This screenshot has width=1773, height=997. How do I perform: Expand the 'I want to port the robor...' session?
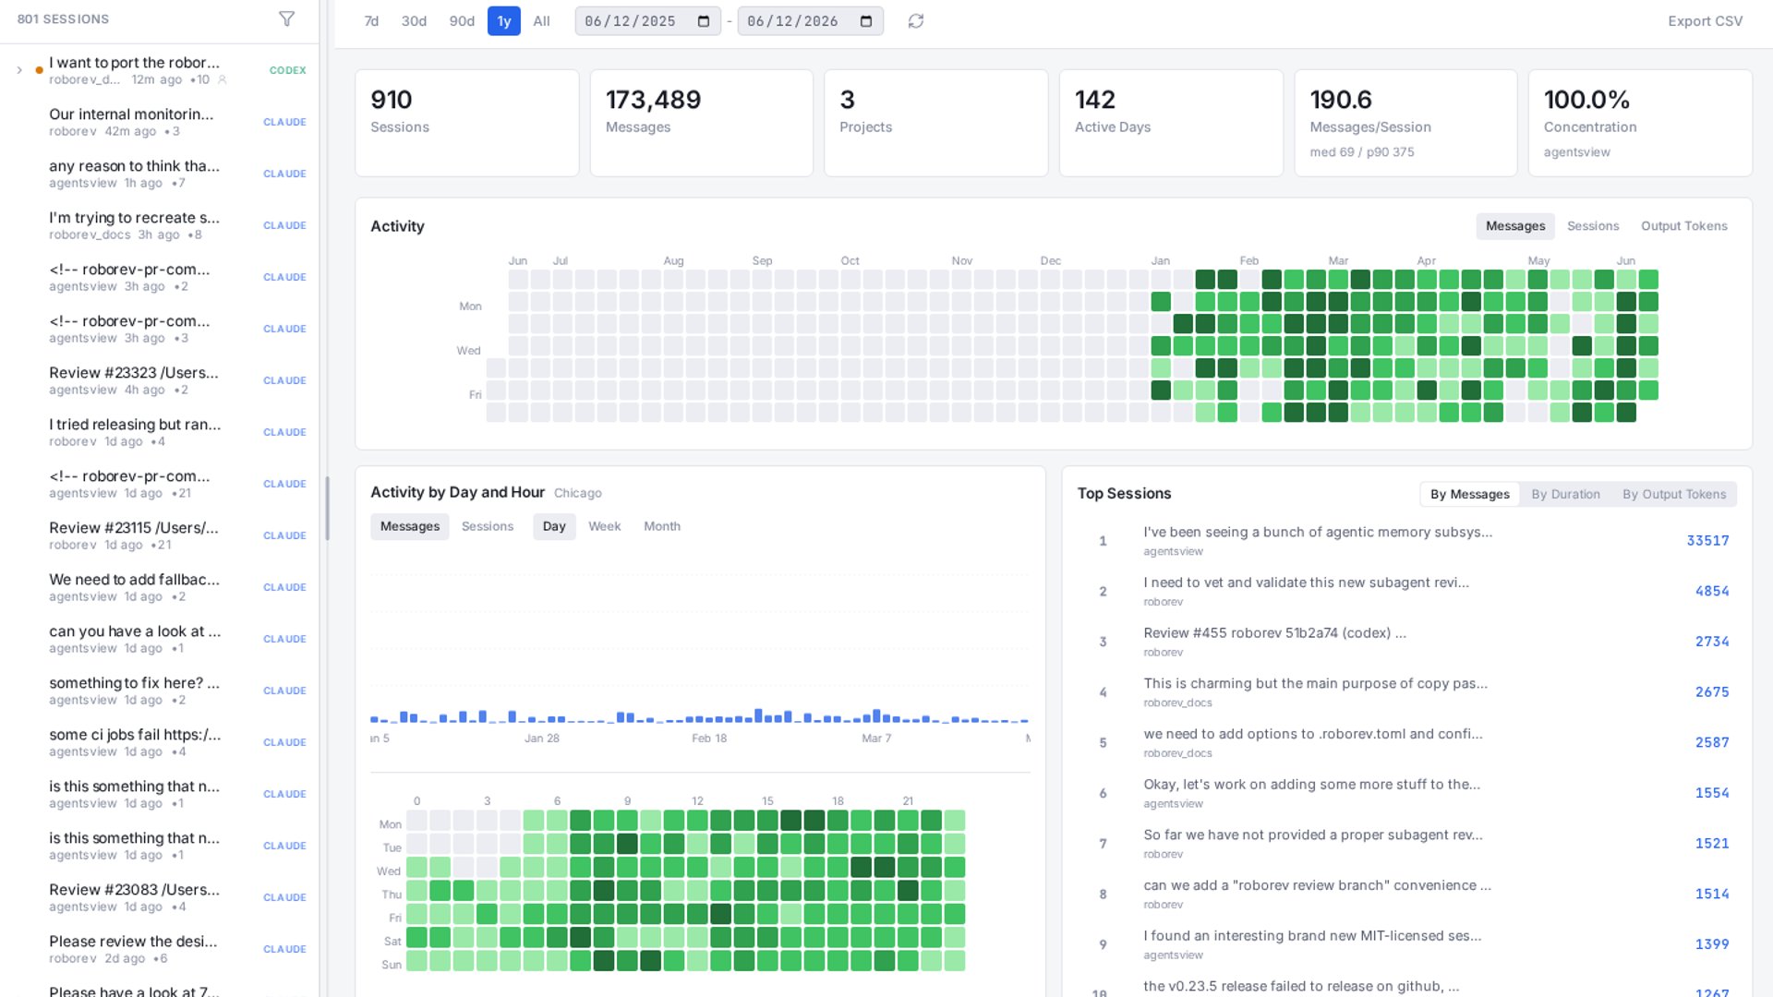pyautogui.click(x=19, y=70)
